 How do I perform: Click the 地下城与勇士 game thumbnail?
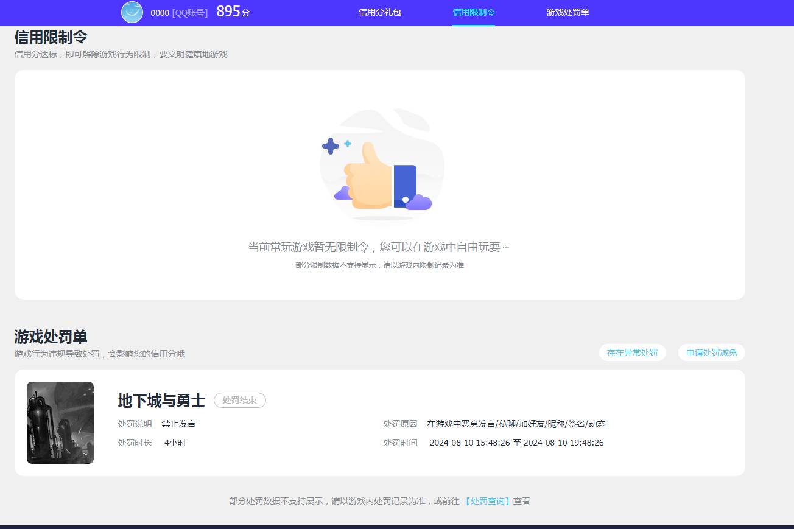pos(60,422)
